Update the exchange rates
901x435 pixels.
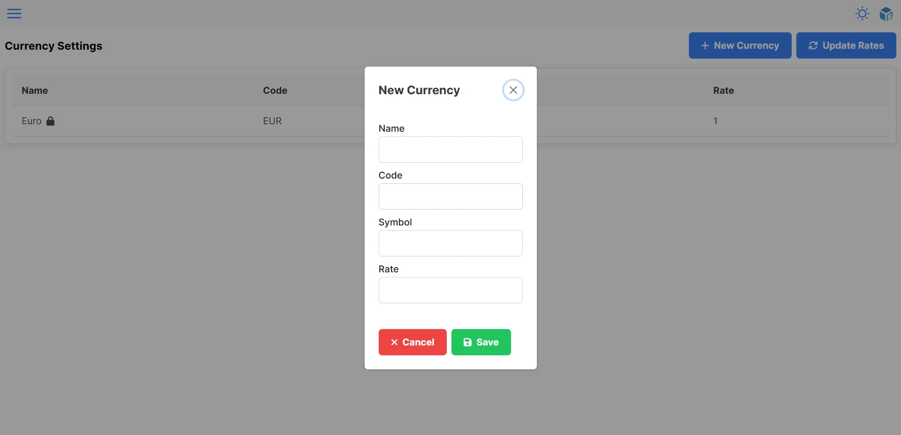click(846, 45)
